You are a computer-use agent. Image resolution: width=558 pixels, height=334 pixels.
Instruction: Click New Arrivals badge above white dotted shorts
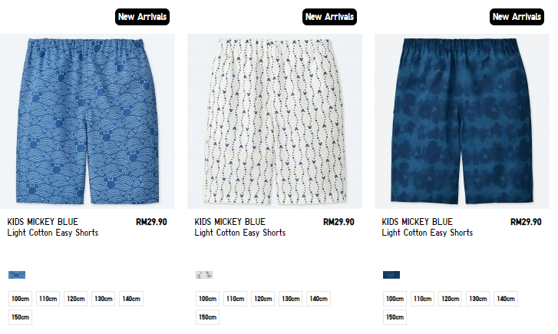click(x=329, y=17)
